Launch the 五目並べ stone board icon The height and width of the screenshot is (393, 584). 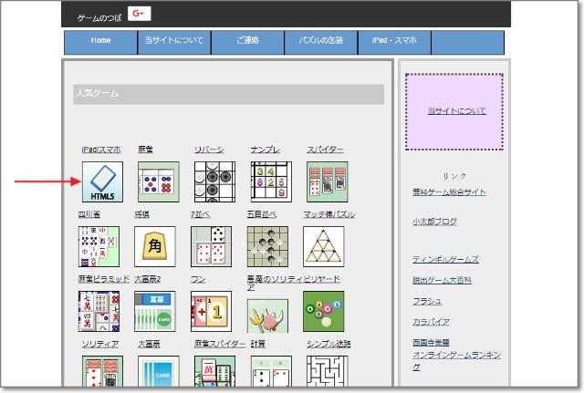(x=267, y=246)
